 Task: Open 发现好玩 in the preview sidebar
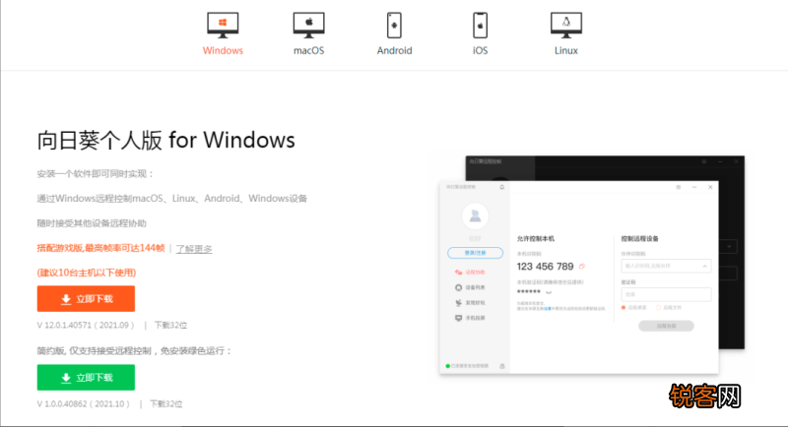click(x=471, y=303)
